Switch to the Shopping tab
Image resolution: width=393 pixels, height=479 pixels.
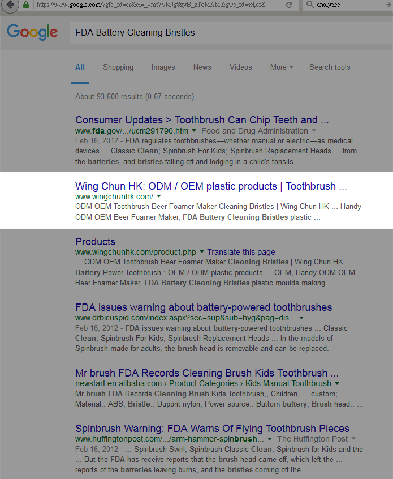pyautogui.click(x=118, y=67)
